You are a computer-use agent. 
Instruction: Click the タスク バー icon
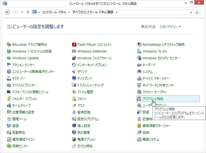coord(9,78)
